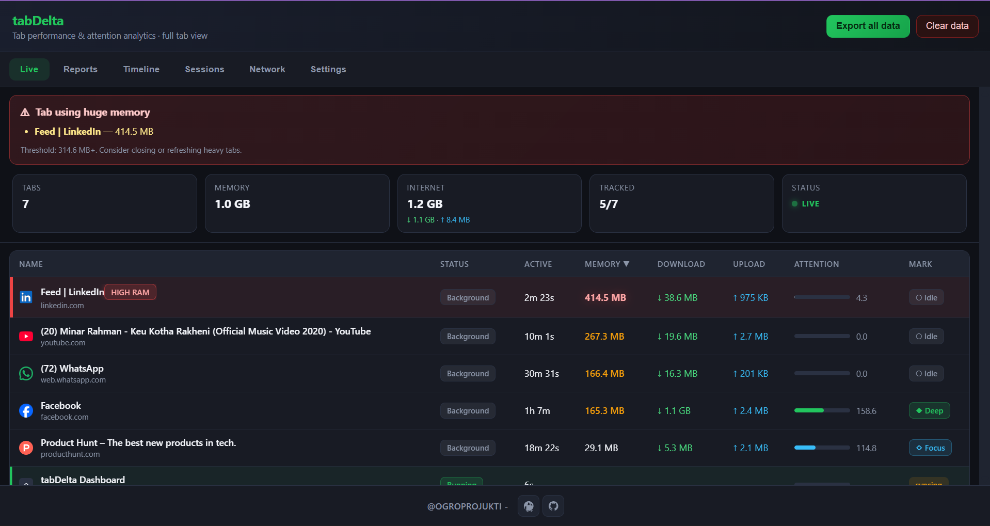Click the 975 KB upload value
The image size is (990, 526).
[x=751, y=298]
